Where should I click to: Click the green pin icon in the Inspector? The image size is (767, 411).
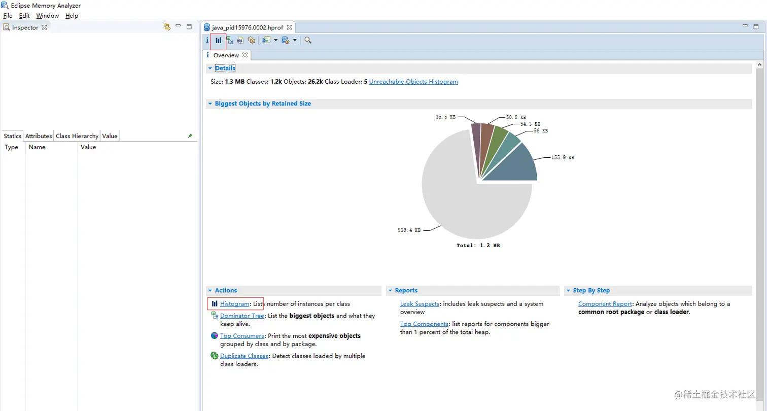(190, 136)
